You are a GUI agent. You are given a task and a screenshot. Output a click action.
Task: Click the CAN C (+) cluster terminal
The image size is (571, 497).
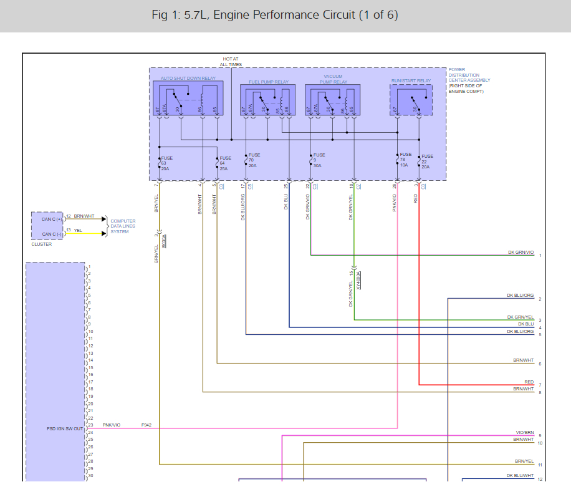pyautogui.click(x=51, y=219)
